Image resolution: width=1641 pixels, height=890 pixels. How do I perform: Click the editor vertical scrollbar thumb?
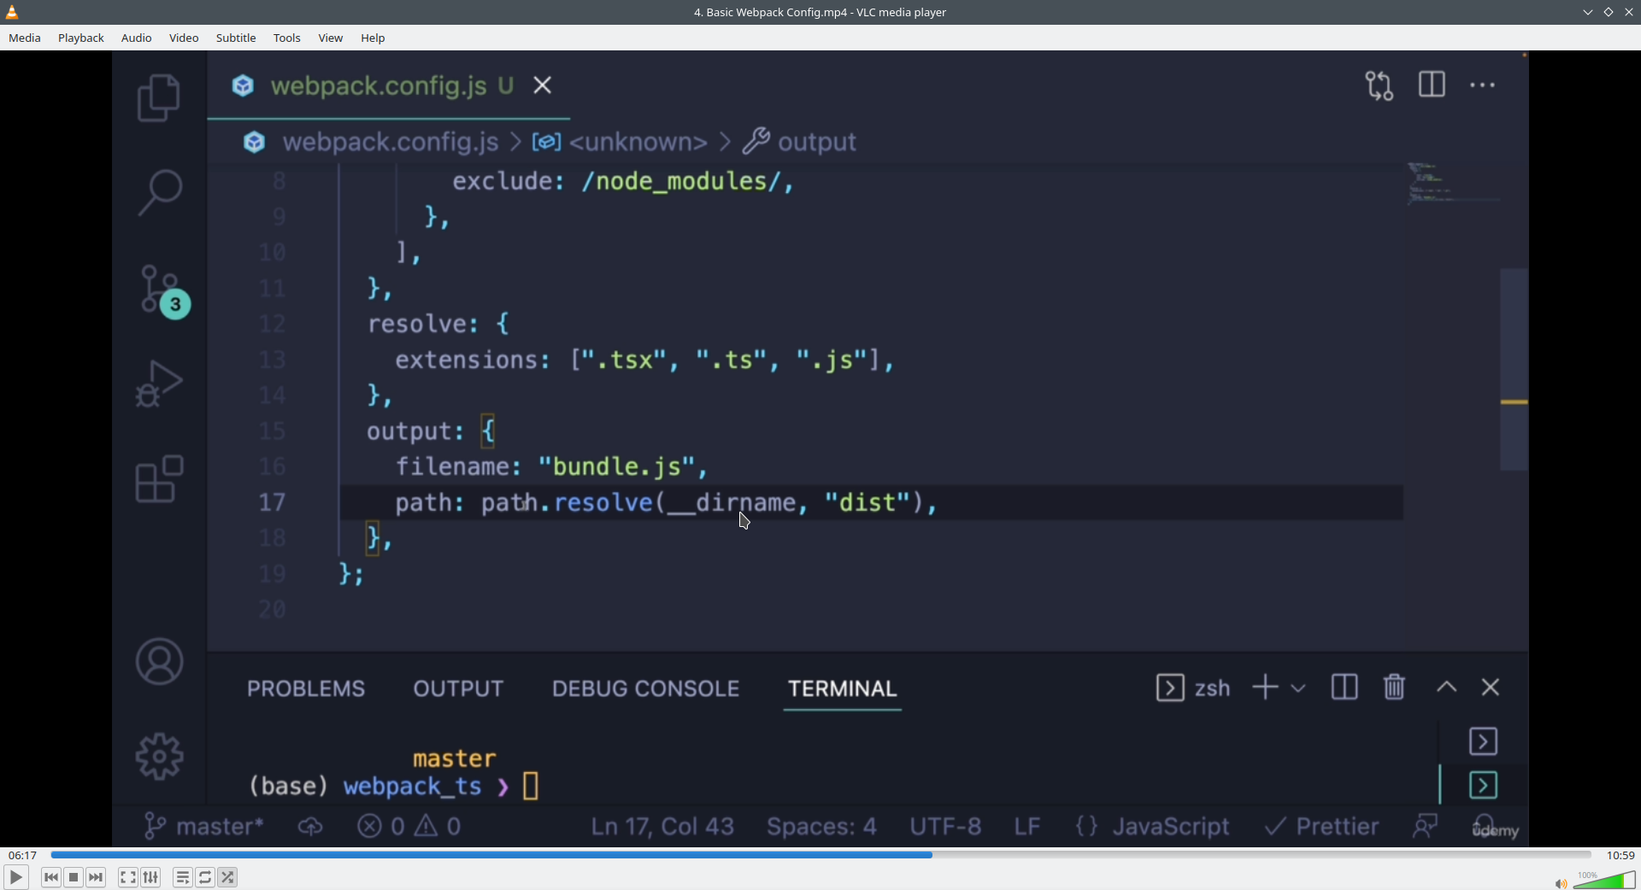click(1514, 369)
